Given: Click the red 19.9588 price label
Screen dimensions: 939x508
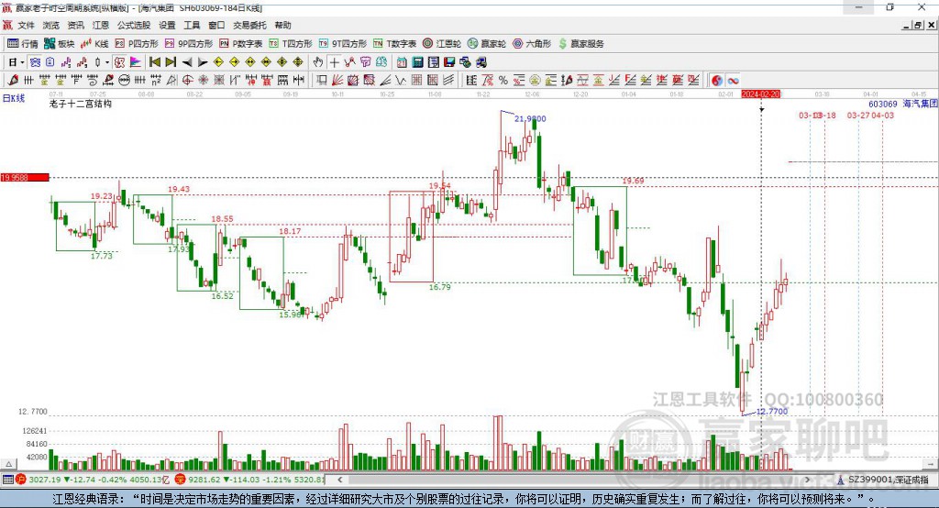Looking at the screenshot, I should (x=25, y=177).
